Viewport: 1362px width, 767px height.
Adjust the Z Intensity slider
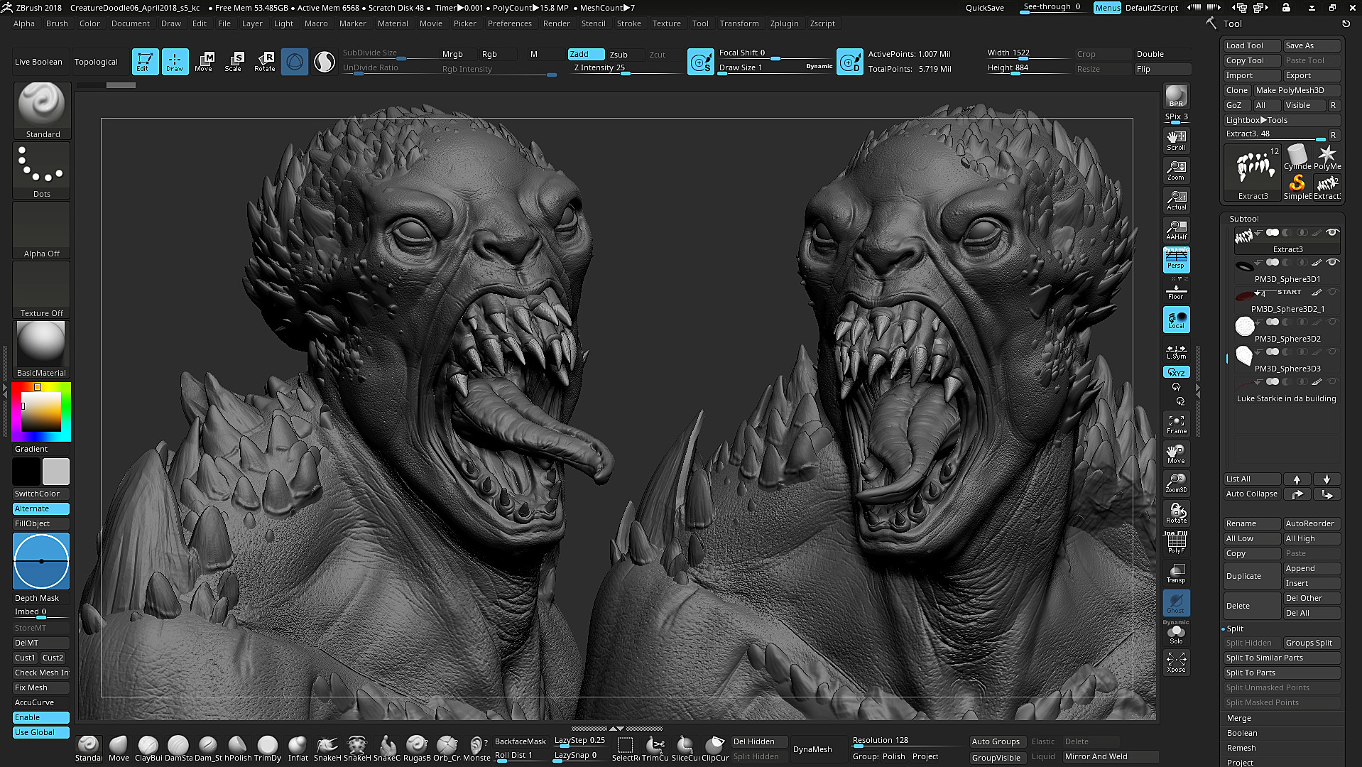coord(626,68)
